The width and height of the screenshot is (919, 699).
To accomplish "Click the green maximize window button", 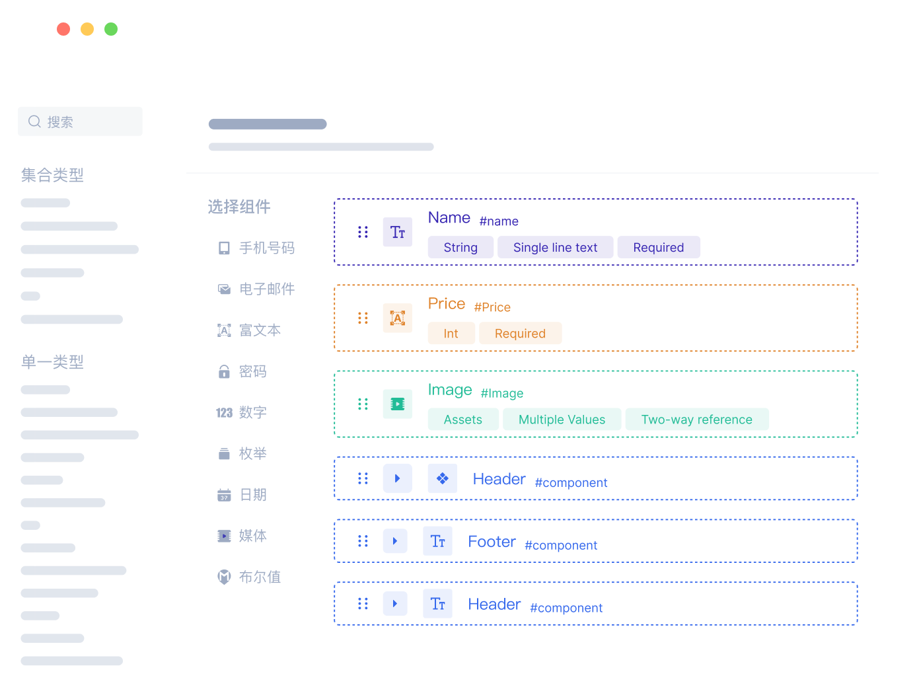I will [111, 29].
